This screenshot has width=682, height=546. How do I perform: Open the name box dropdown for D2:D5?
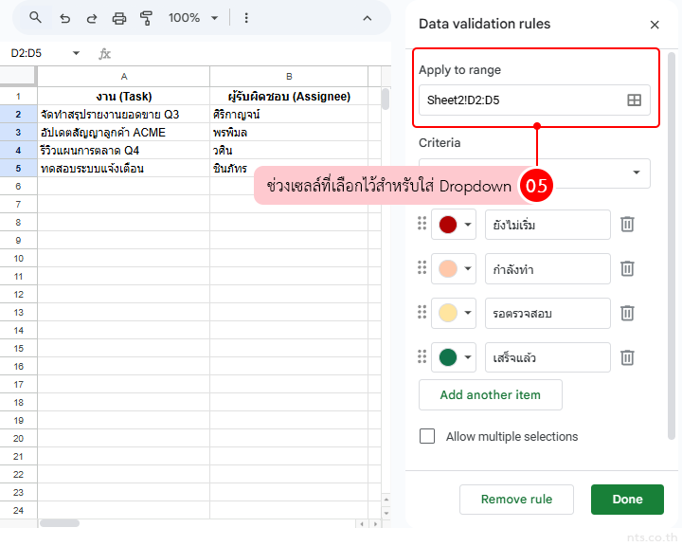tap(76, 54)
